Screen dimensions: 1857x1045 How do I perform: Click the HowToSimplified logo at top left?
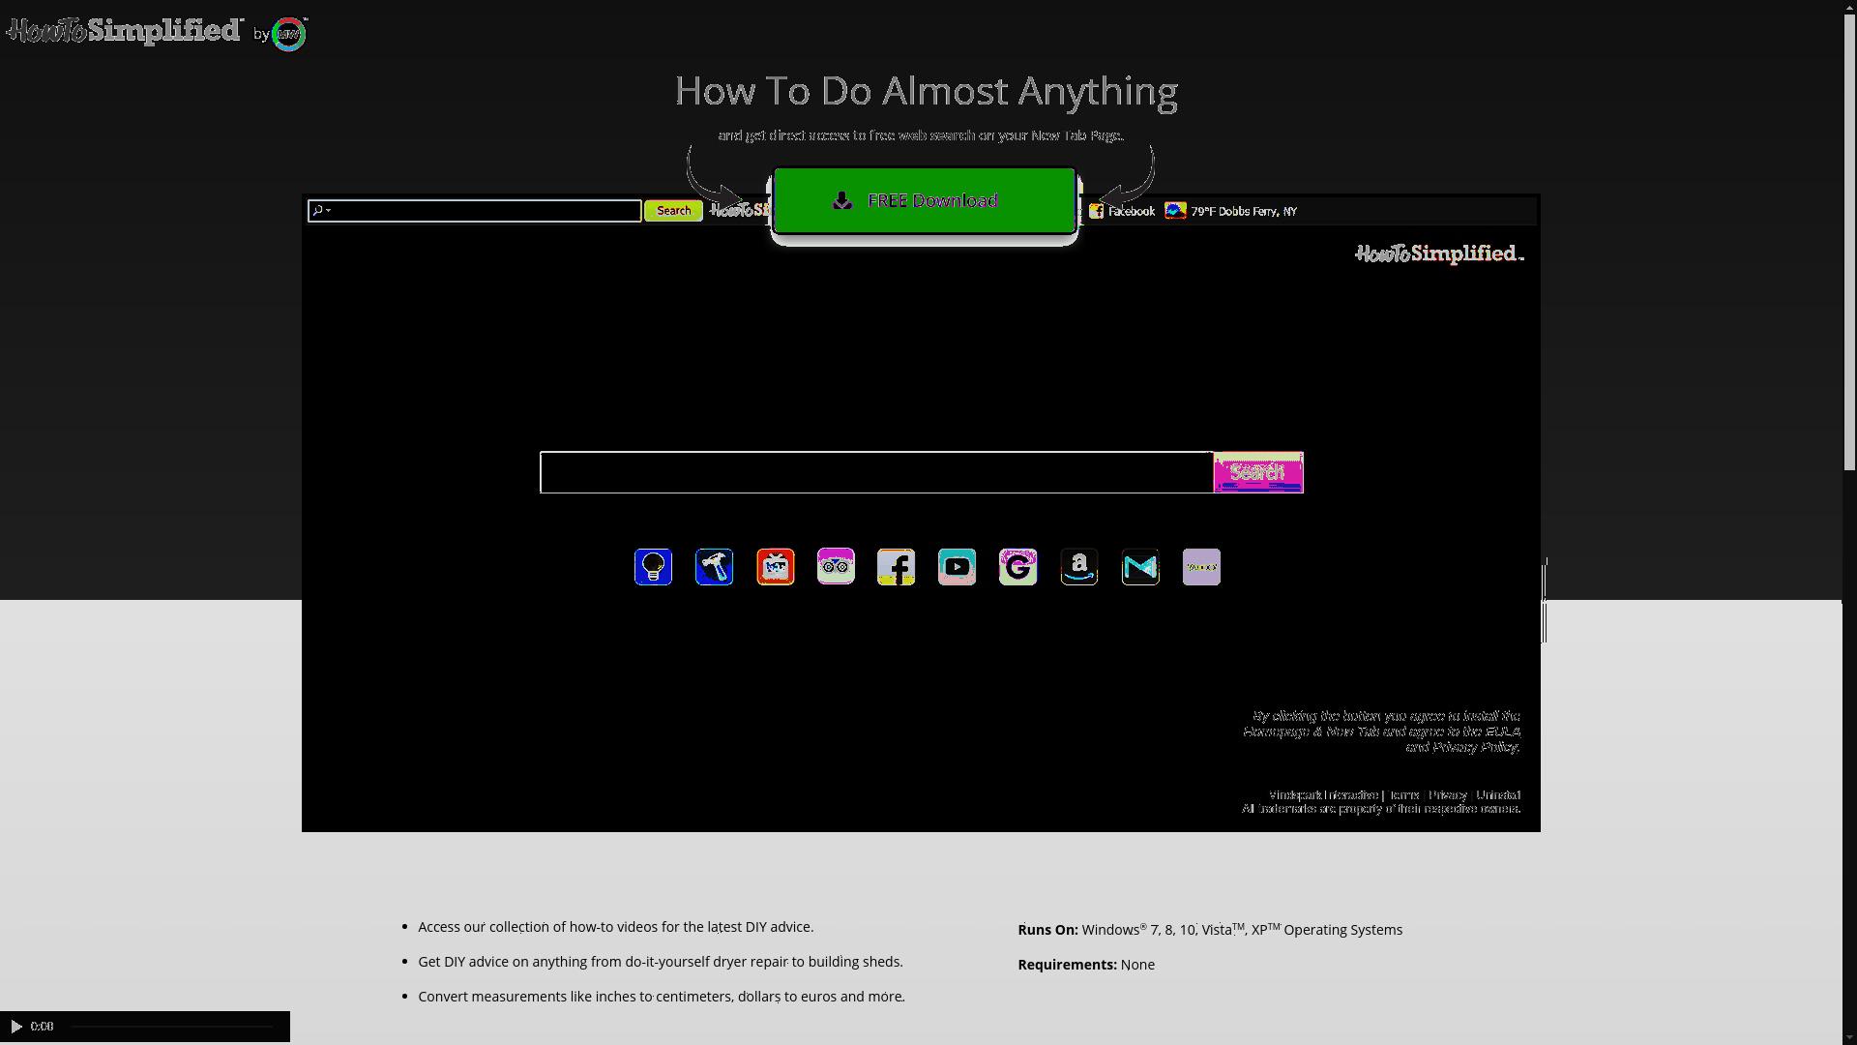[x=125, y=31]
